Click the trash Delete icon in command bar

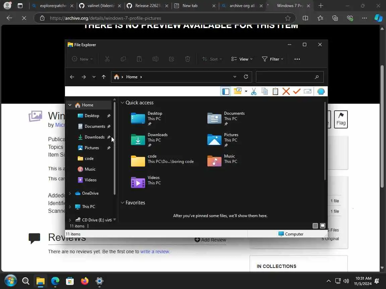188,59
